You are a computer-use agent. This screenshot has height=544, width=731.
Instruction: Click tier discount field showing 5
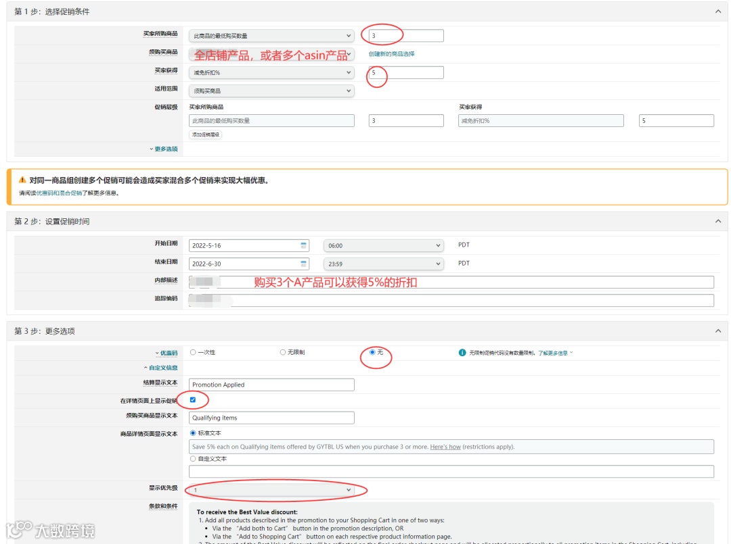tap(676, 120)
